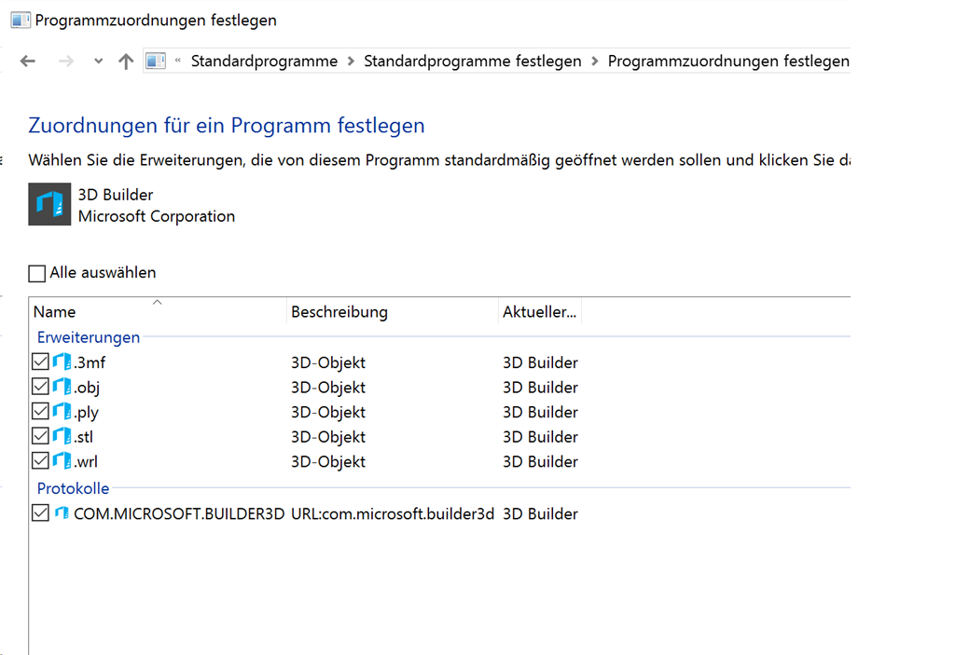The width and height of the screenshot is (955, 655).
Task: Click 3D Builder default in the .obj row
Action: (540, 388)
